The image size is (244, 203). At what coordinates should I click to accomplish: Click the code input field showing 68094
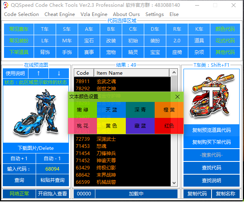pyautogui.click(x=52, y=169)
